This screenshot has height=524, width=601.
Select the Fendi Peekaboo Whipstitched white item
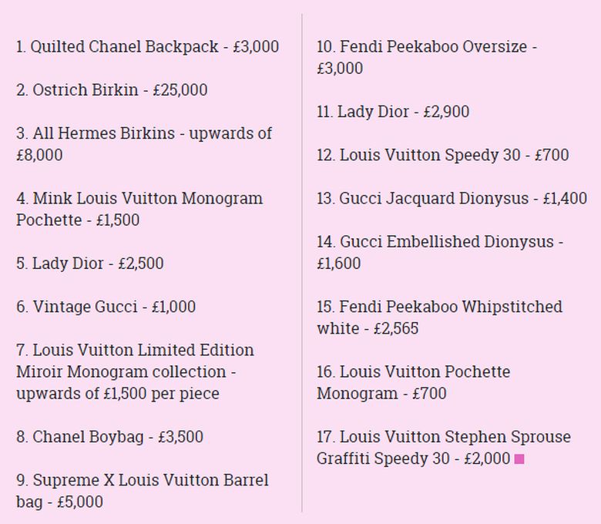(440, 317)
